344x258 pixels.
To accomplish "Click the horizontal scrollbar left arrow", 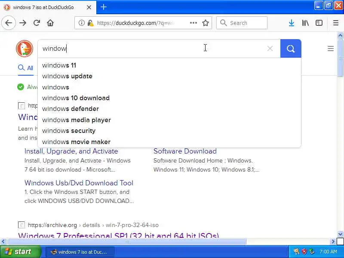I will [x=3, y=242].
